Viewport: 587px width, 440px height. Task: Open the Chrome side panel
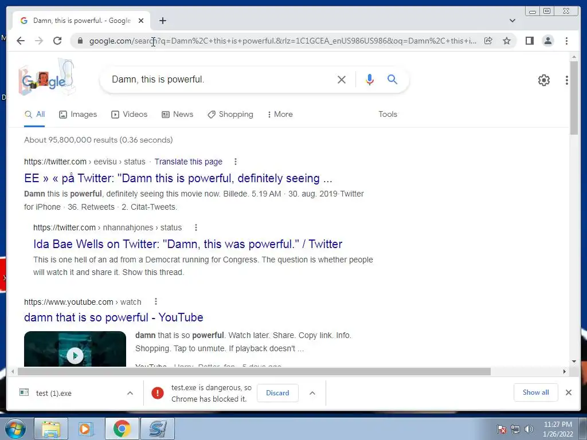click(529, 41)
